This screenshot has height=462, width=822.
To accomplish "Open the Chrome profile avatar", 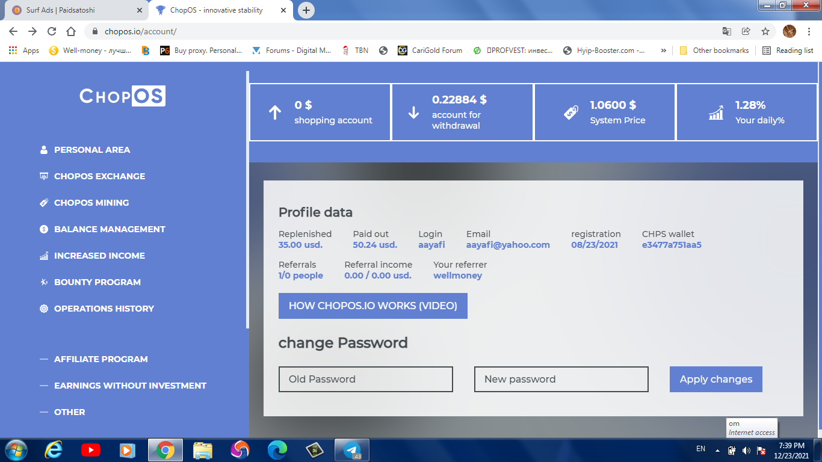I will pyautogui.click(x=790, y=31).
